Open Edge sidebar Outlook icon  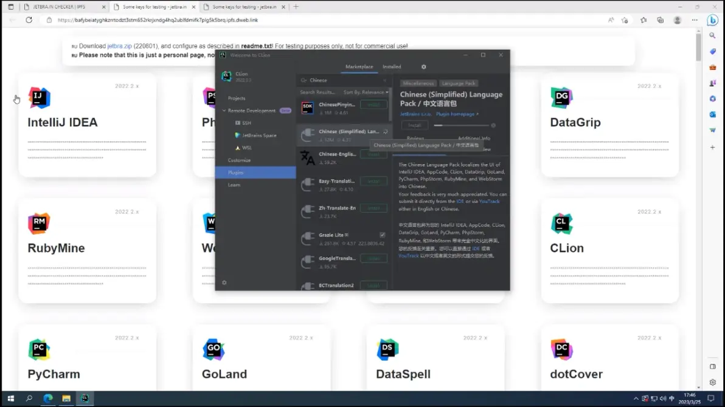[x=712, y=114]
